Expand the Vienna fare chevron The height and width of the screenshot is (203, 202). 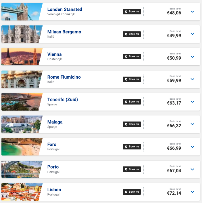click(x=193, y=56)
